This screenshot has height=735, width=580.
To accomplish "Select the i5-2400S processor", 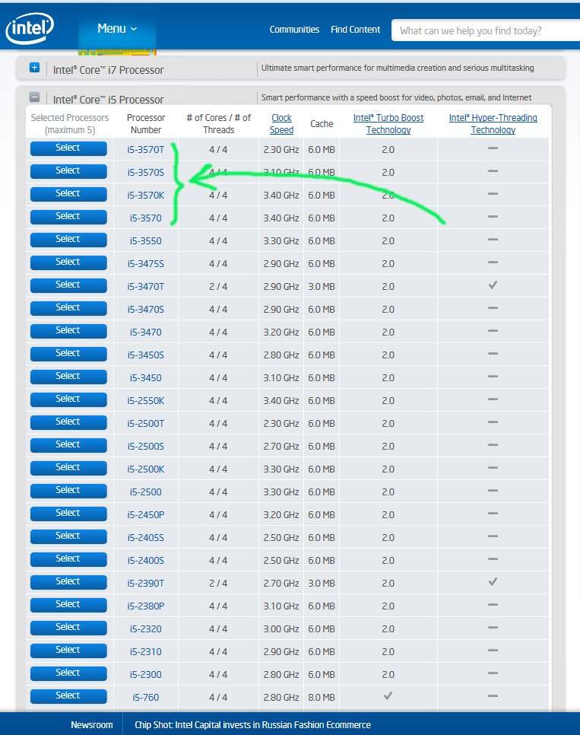I will coord(68,559).
